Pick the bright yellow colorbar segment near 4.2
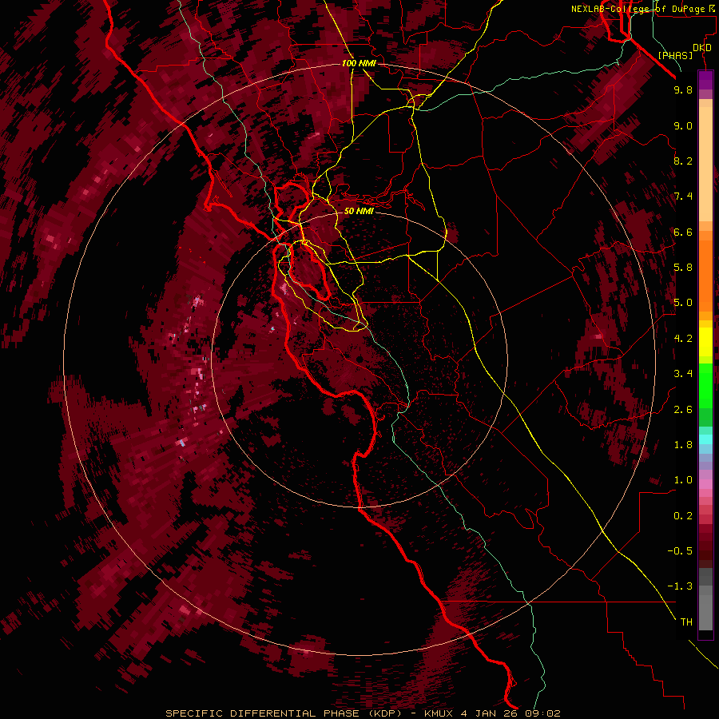The height and width of the screenshot is (719, 719). pos(705,342)
